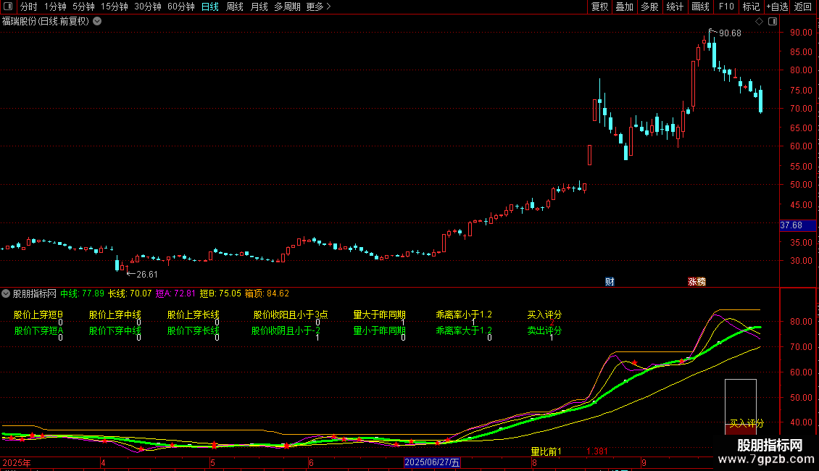Click the 卖出评分 label
819x471 pixels.
(x=544, y=330)
